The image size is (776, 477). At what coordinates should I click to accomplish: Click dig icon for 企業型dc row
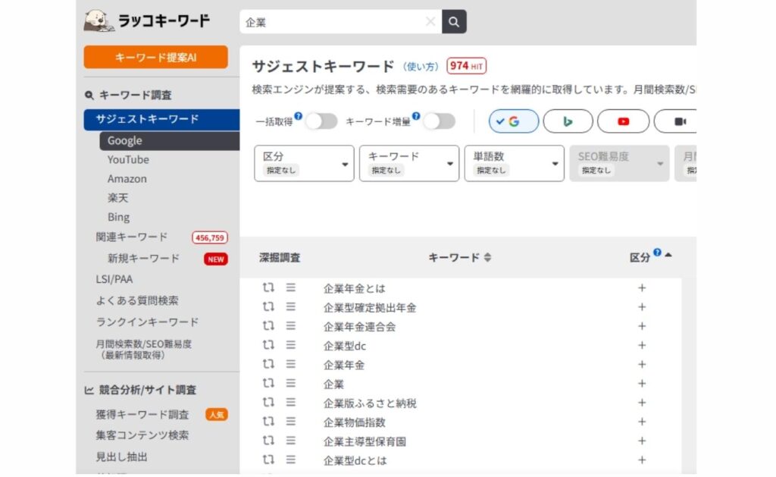point(268,345)
